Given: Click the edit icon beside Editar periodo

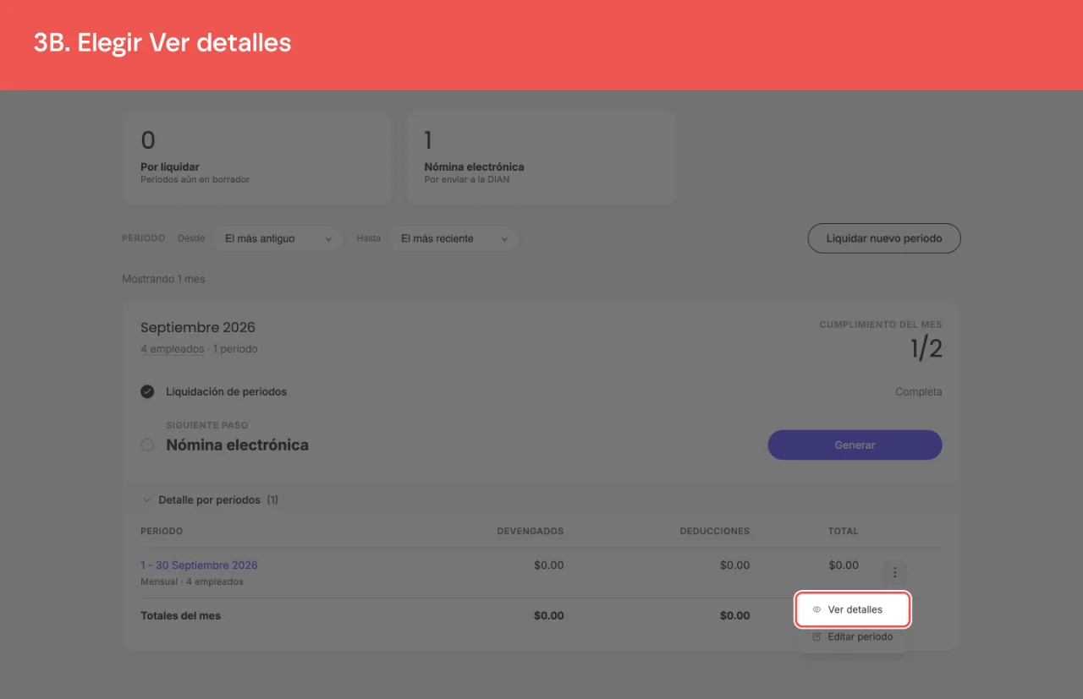Looking at the screenshot, I should (x=816, y=636).
